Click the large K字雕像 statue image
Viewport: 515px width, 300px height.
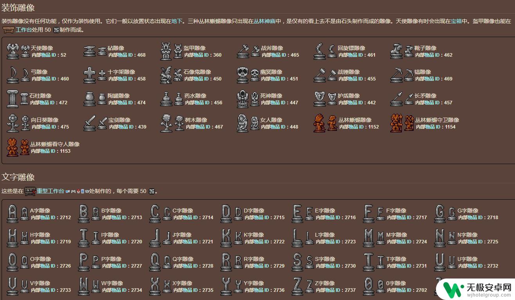[226, 238]
